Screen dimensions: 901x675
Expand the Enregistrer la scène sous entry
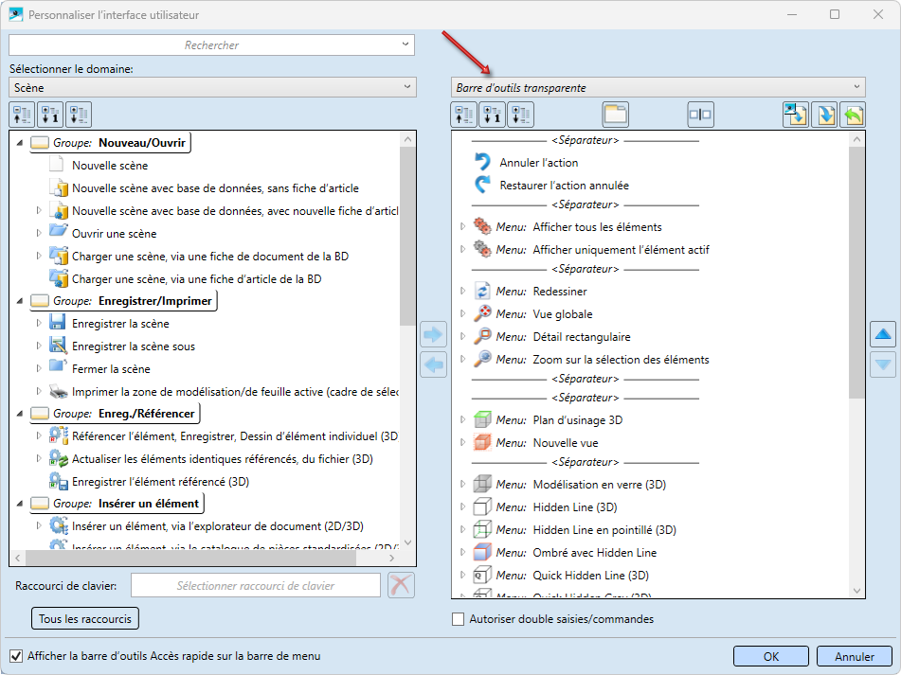click(39, 346)
